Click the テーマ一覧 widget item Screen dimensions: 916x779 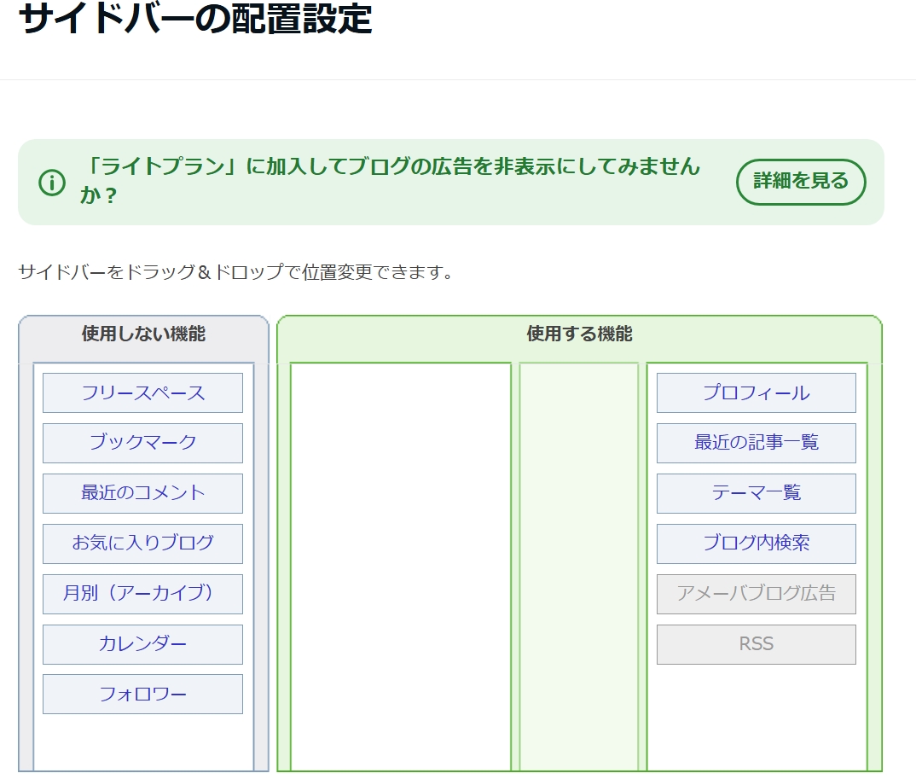(756, 493)
